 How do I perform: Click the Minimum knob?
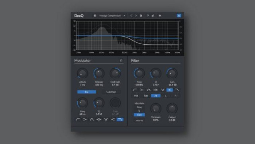tap(156, 108)
